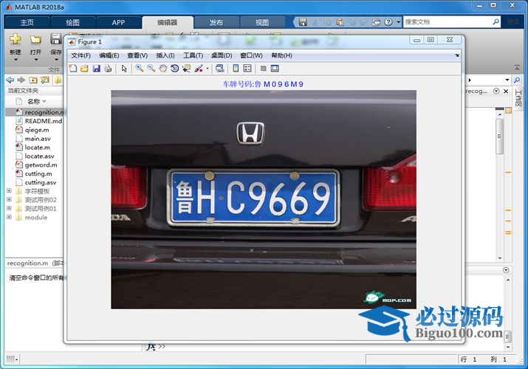Insert Colorbar via figure toolbar

[236, 69]
